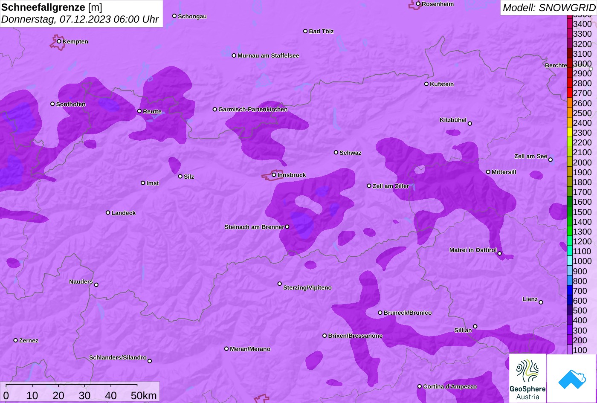Click the Nauders marker dot
The width and height of the screenshot is (597, 403).
pos(96,285)
